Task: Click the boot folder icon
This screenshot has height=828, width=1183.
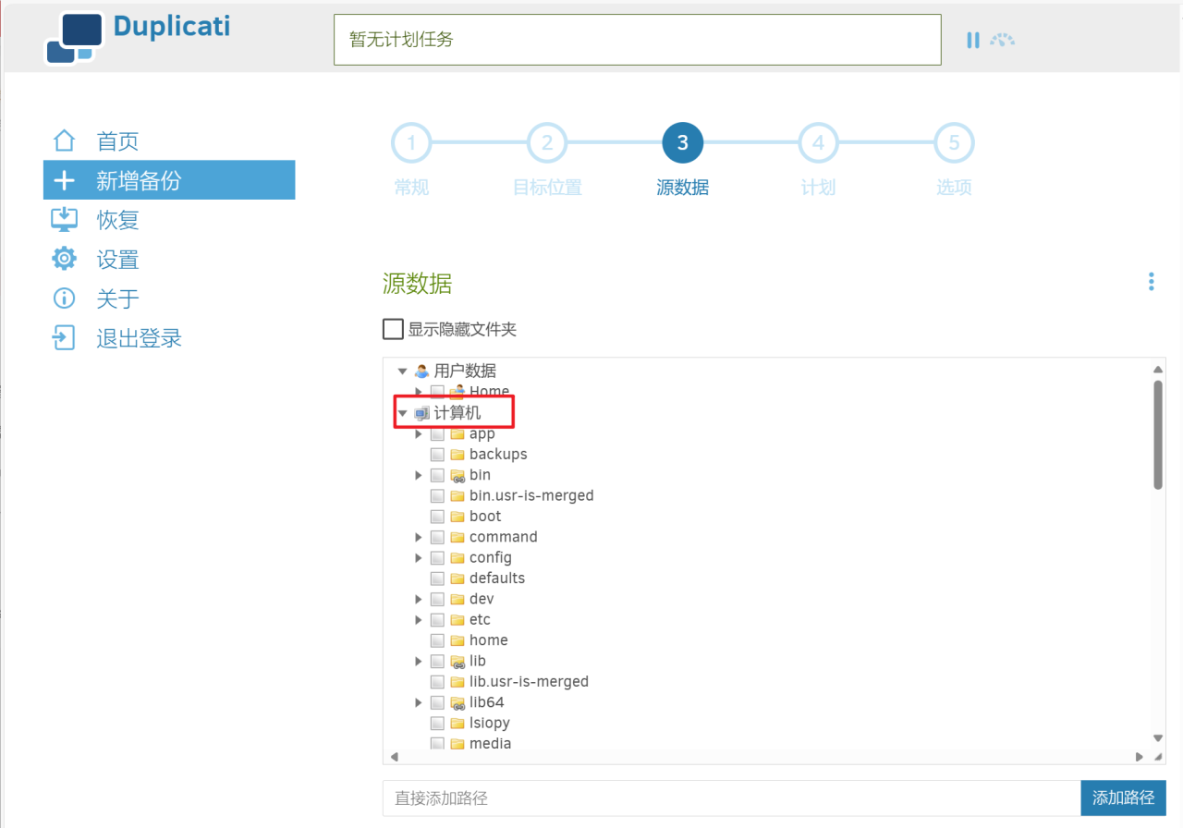Action: pyautogui.click(x=457, y=516)
